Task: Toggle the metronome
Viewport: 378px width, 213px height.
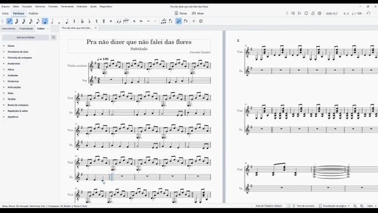Action: pos(313,13)
